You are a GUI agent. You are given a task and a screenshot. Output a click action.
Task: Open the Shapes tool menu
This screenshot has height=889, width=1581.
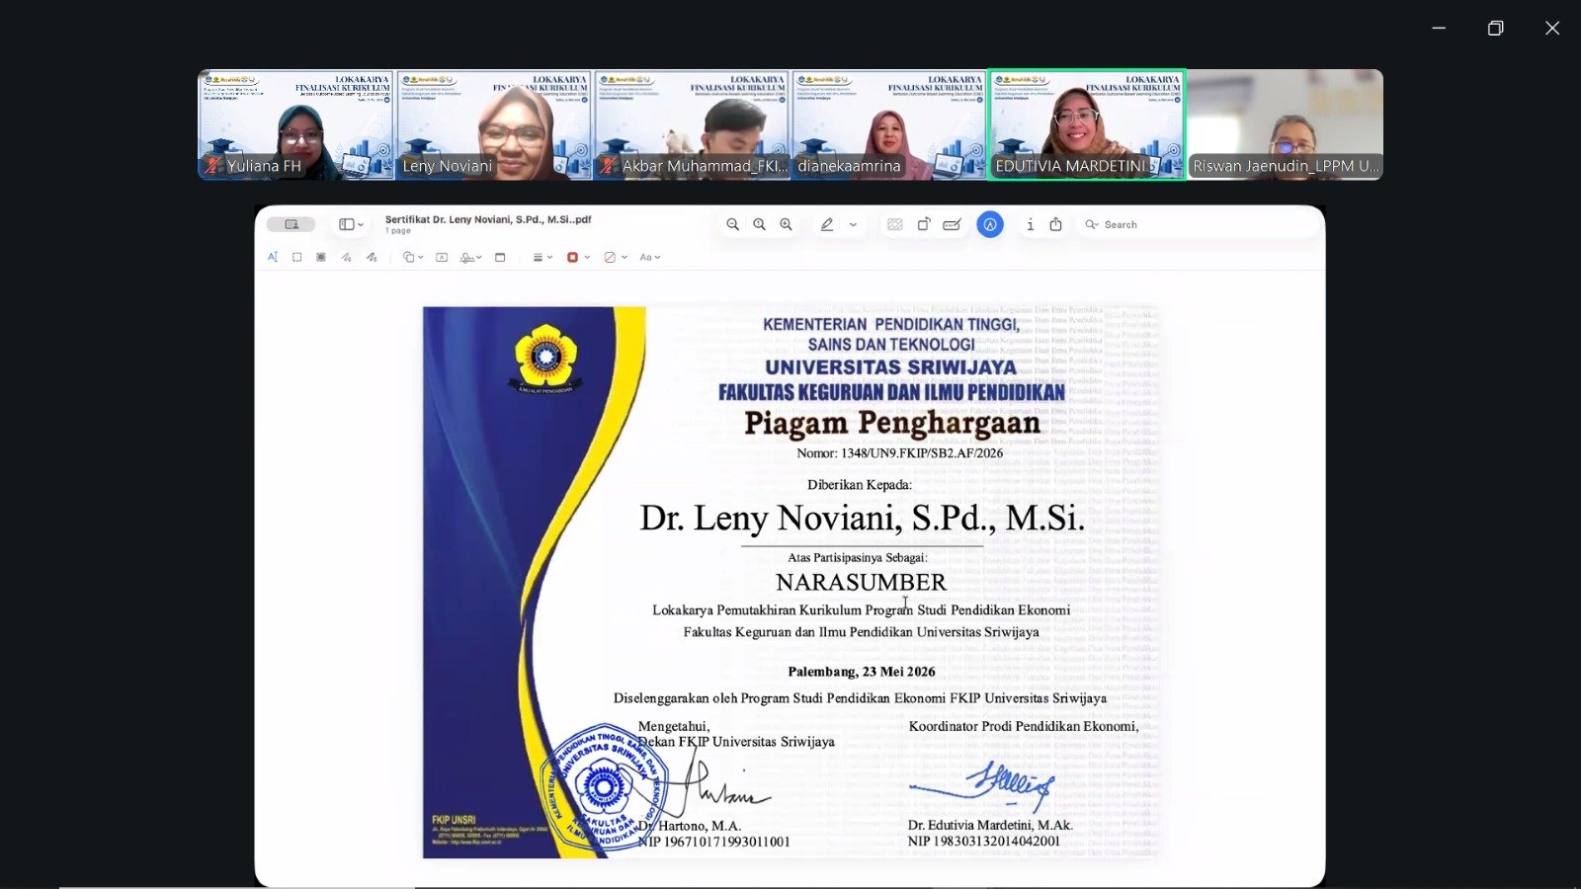tap(412, 257)
